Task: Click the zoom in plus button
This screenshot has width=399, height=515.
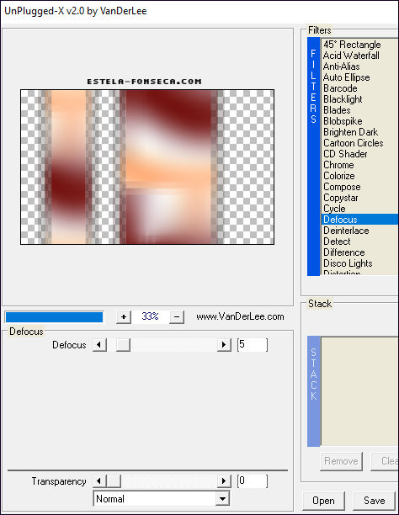Action: [124, 317]
